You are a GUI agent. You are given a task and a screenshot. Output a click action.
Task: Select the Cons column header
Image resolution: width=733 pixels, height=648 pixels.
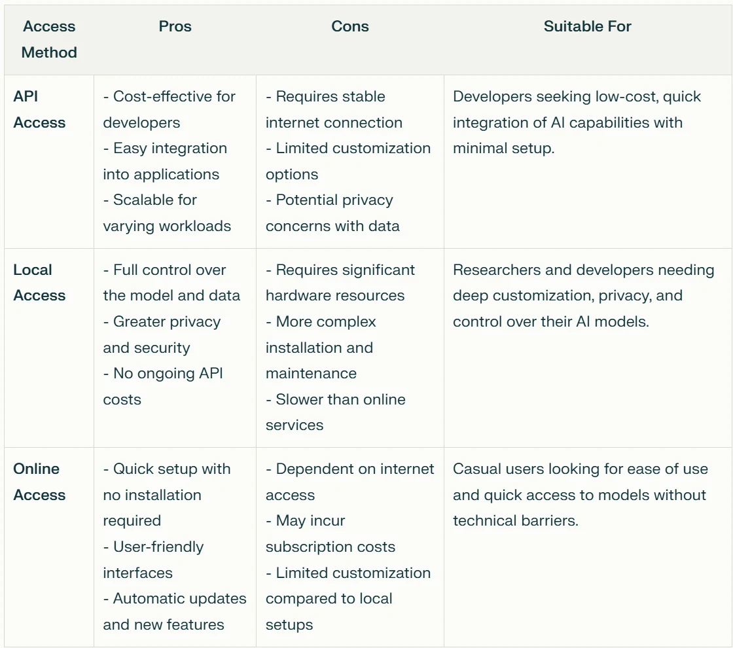pyautogui.click(x=349, y=26)
